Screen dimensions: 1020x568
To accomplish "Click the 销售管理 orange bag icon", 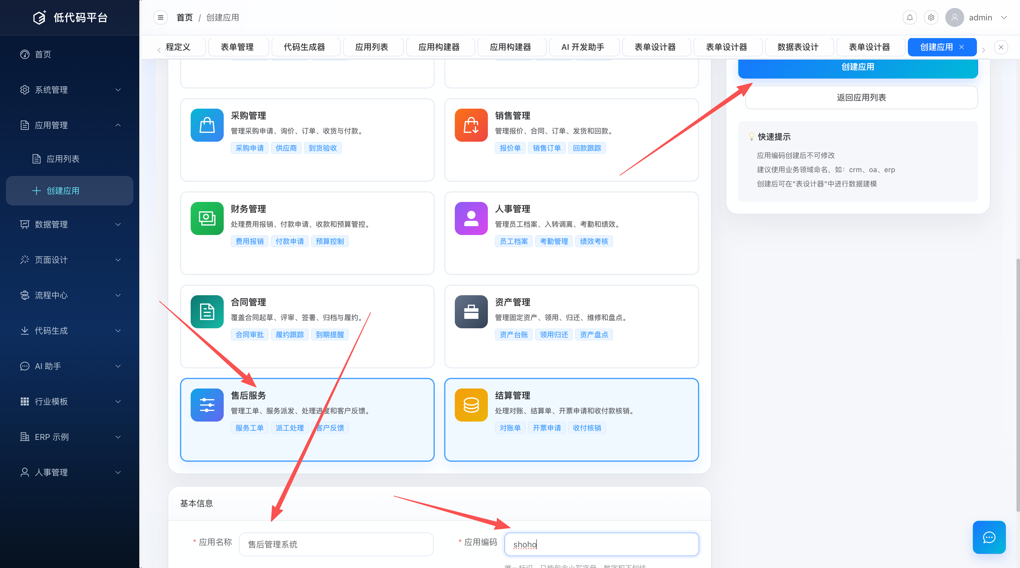I will coord(471,125).
